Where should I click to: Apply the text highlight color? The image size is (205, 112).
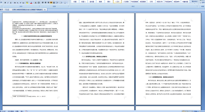(x=27, y=3)
